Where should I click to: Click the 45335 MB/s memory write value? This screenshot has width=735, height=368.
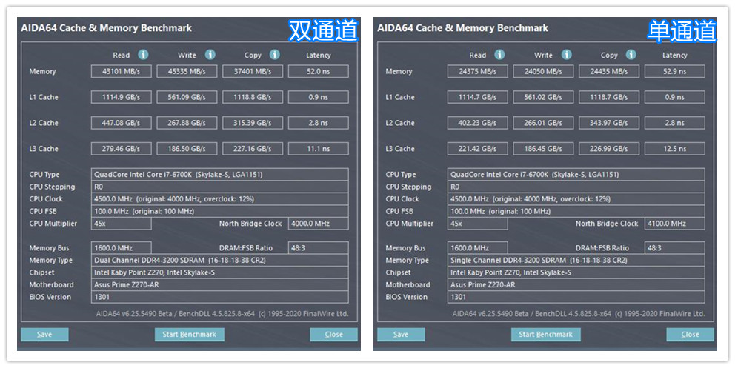187,72
